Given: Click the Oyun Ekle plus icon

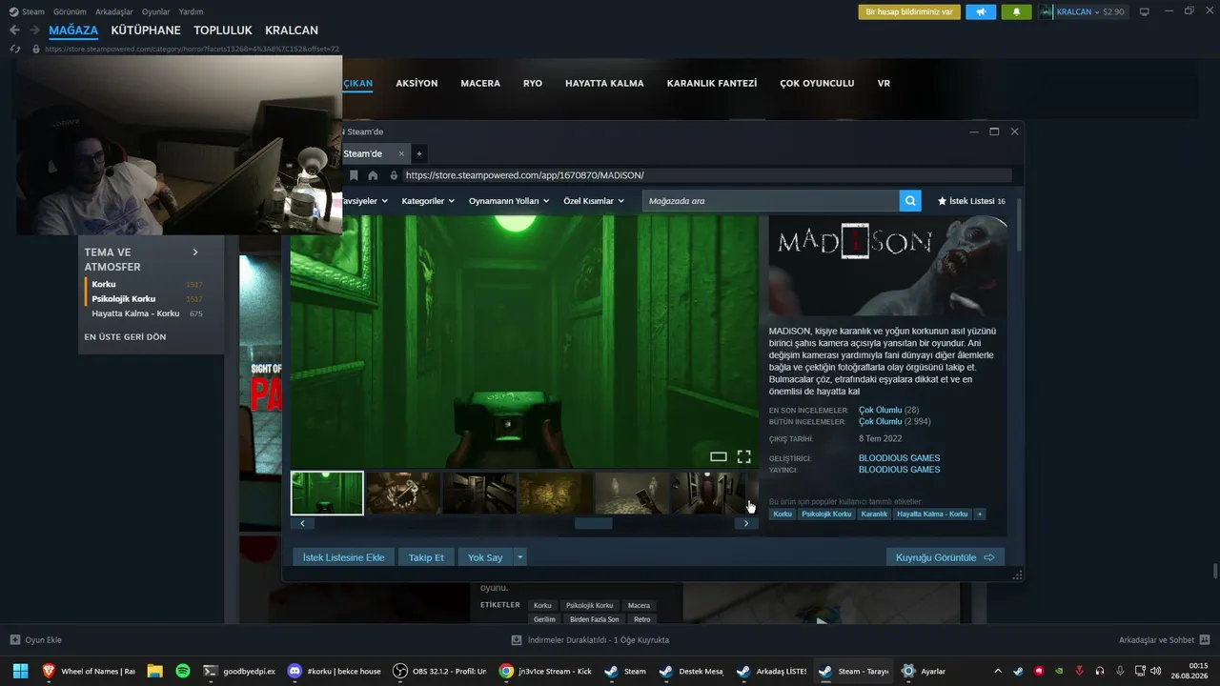Looking at the screenshot, I should point(15,640).
